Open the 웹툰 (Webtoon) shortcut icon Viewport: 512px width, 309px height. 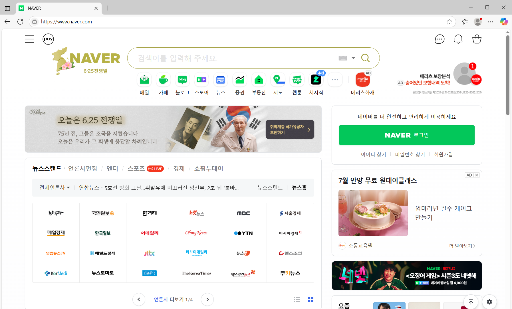(297, 80)
